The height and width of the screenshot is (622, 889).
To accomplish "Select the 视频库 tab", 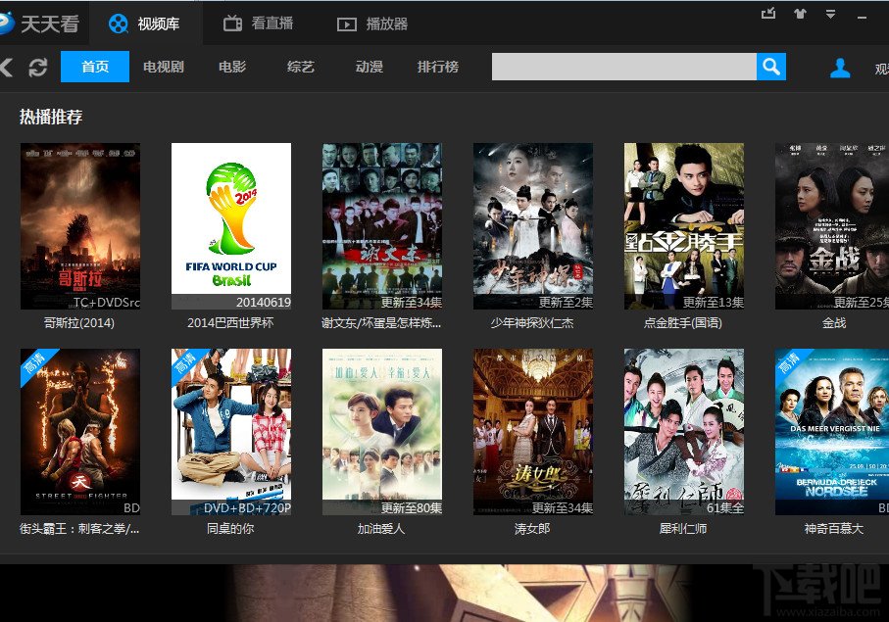I will (144, 24).
